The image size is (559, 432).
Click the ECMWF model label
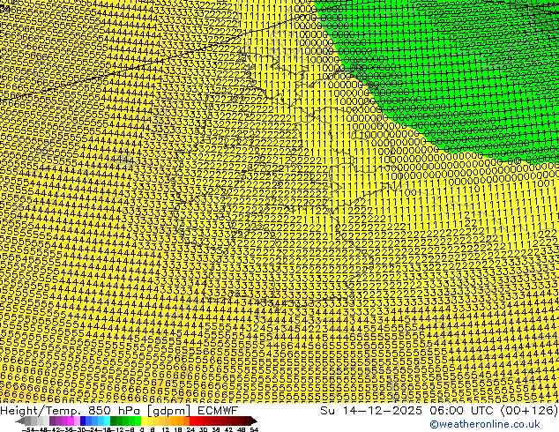pyautogui.click(x=218, y=410)
